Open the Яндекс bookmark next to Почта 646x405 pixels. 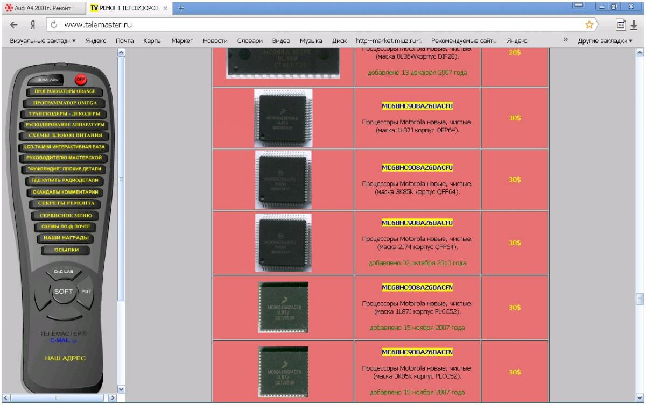click(96, 40)
